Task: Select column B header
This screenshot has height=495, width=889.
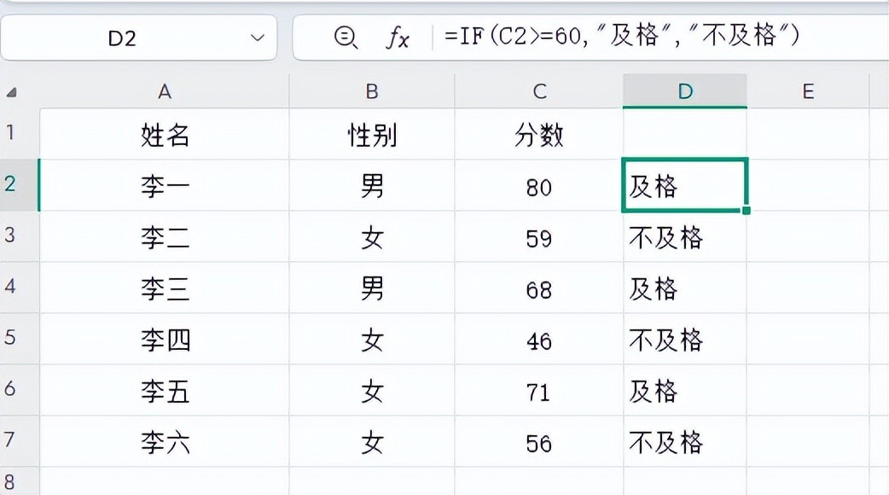Action: pos(372,91)
